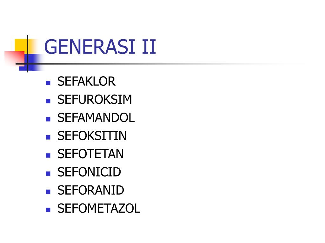Click the bullet marker next to SEFUROKSIM
The width and height of the screenshot is (325, 243).
[x=48, y=101]
